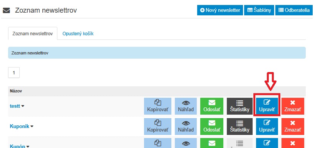The width and height of the screenshot is (315, 148).
Task: Open the Šablóny templates page
Action: (259, 10)
